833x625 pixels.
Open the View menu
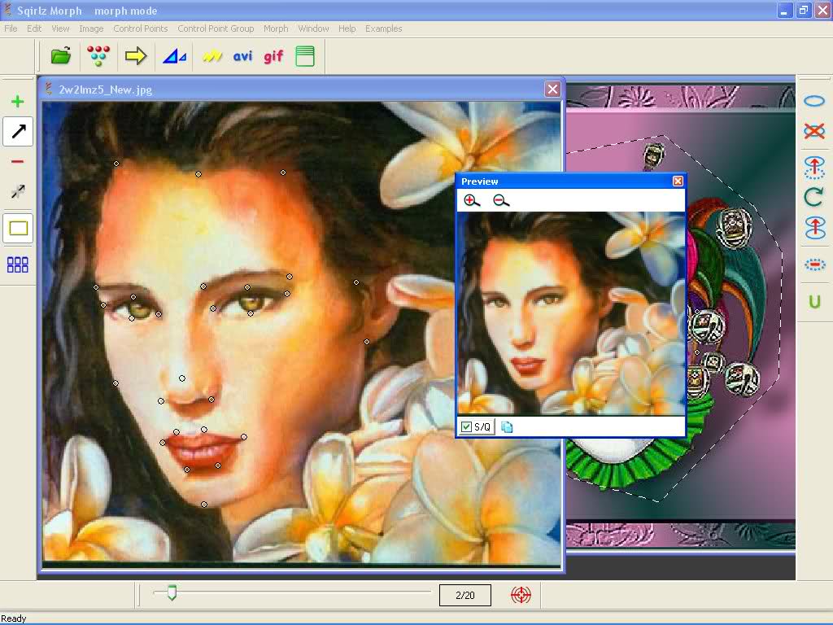point(60,28)
